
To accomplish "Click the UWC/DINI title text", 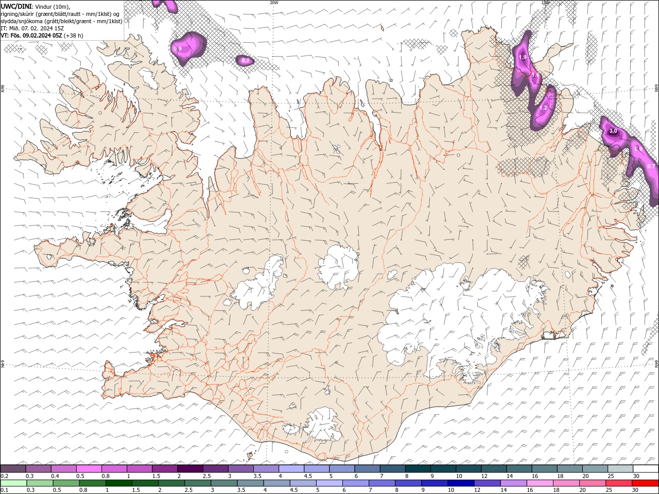I will click(15, 6).
